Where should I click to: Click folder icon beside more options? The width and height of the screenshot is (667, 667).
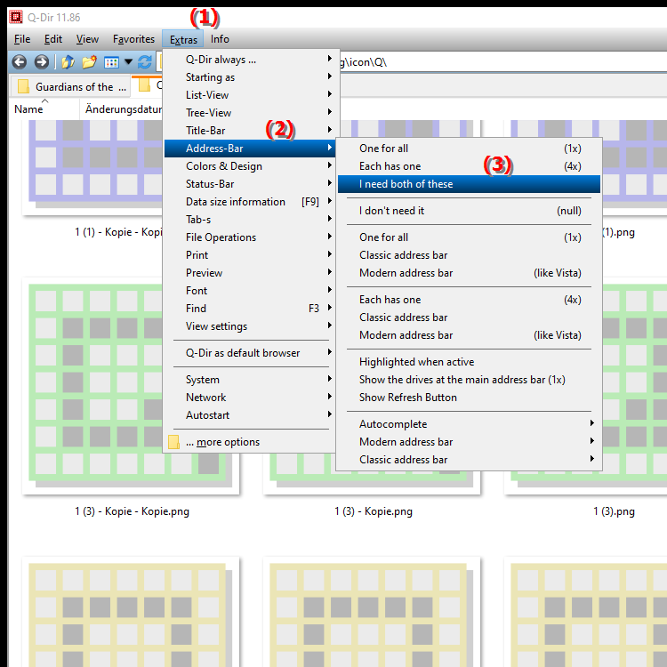click(x=173, y=442)
